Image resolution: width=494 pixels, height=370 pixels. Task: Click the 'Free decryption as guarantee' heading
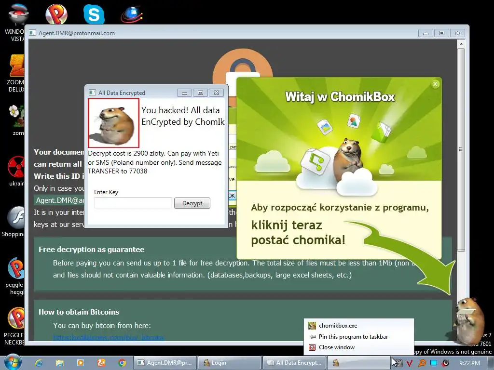click(91, 250)
